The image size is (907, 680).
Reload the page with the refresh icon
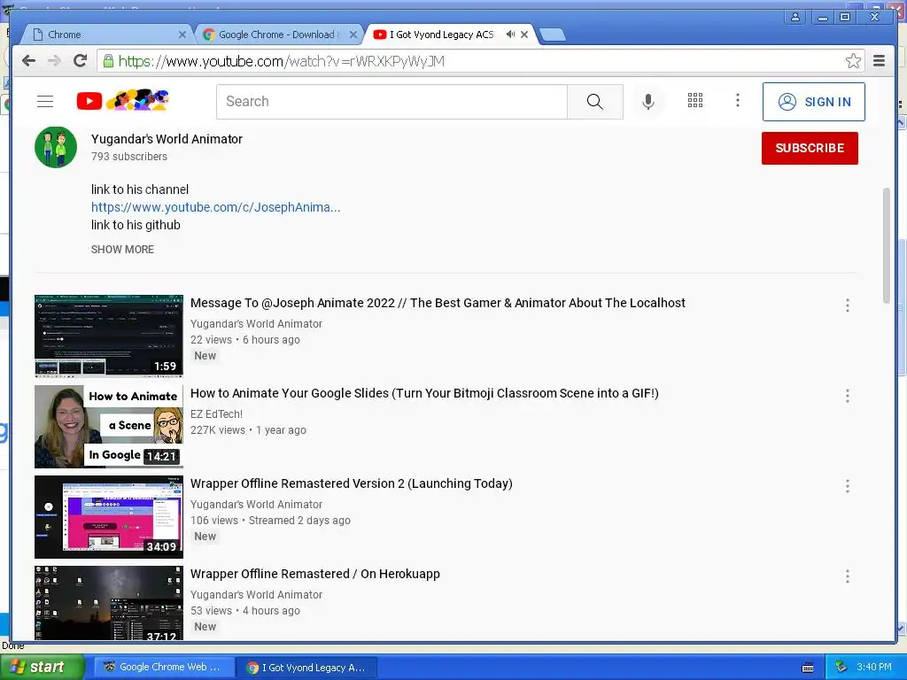coord(81,61)
